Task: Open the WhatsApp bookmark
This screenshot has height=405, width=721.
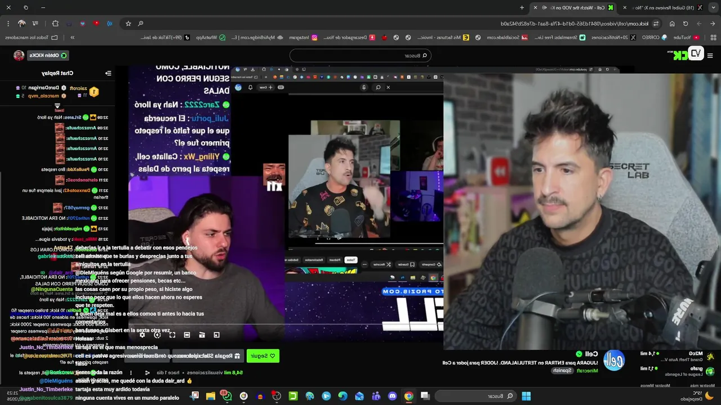Action: coord(211,37)
